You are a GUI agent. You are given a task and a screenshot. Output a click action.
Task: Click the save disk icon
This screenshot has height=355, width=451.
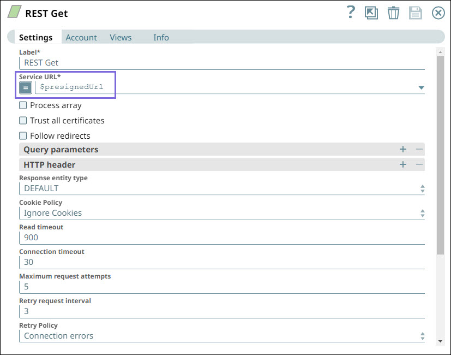coord(416,13)
